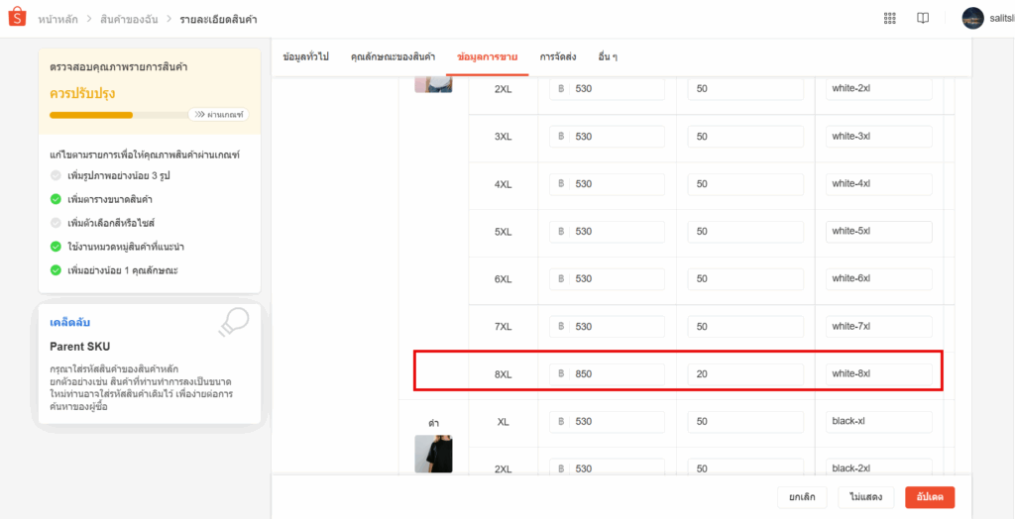Image resolution: width=1015 pixels, height=519 pixels.
Task: Open the คุณลักษณะของสินค้า tab
Action: [393, 57]
